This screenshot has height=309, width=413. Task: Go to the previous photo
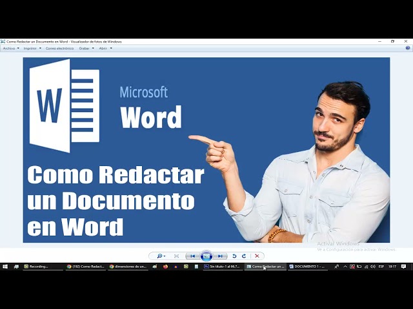[193, 256]
